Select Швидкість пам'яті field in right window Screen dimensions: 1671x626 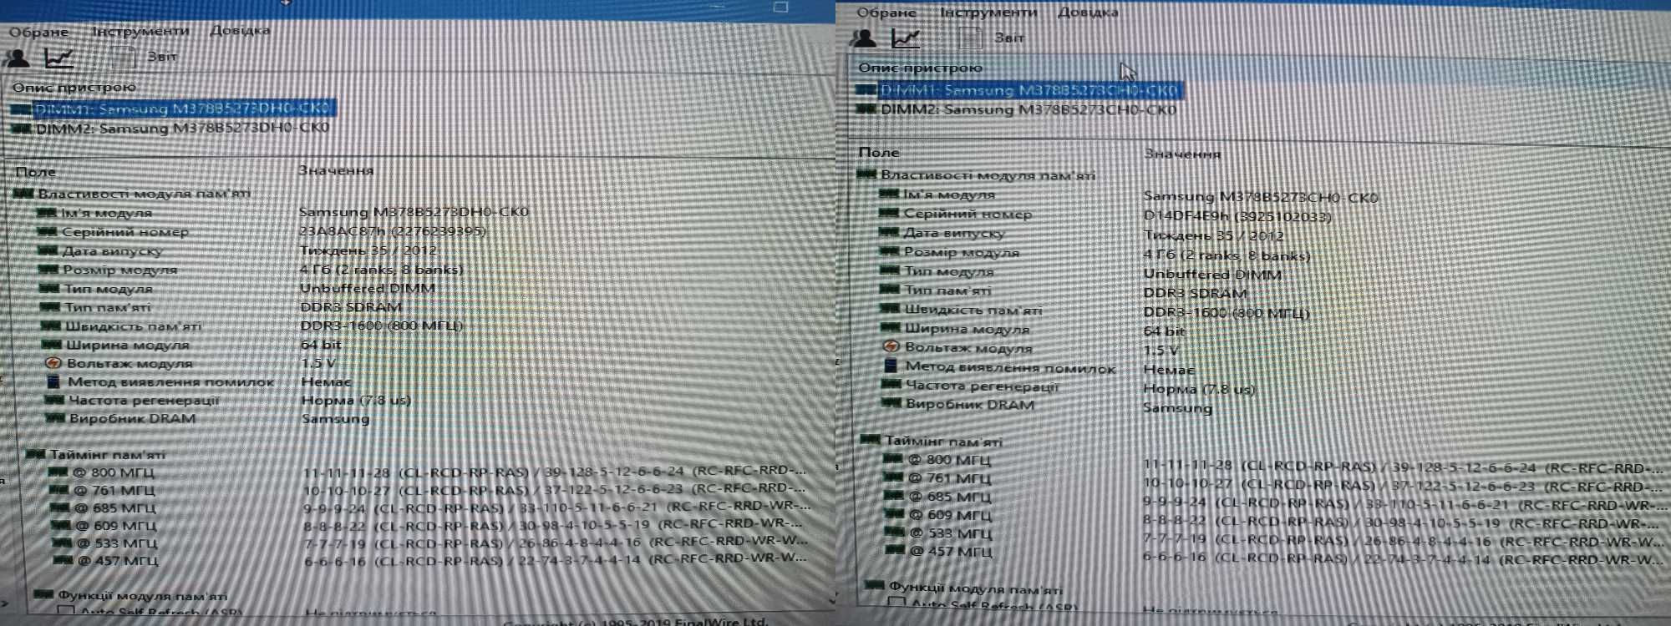pyautogui.click(x=973, y=310)
